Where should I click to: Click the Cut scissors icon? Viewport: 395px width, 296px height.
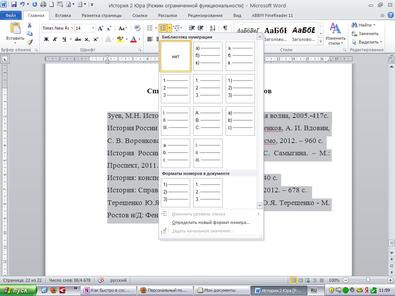click(x=29, y=25)
